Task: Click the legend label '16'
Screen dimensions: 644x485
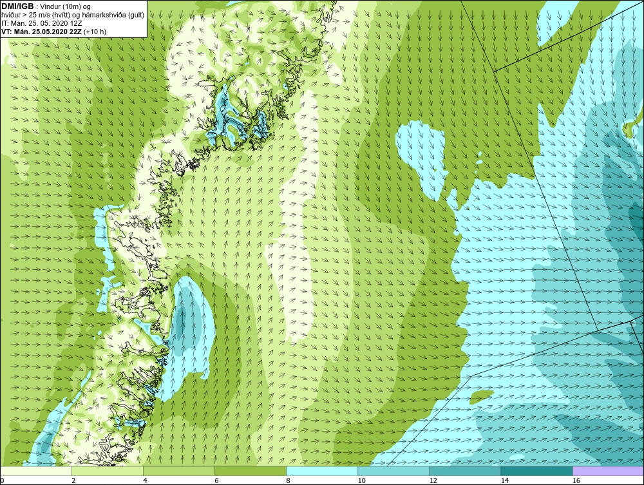Action: (576, 480)
